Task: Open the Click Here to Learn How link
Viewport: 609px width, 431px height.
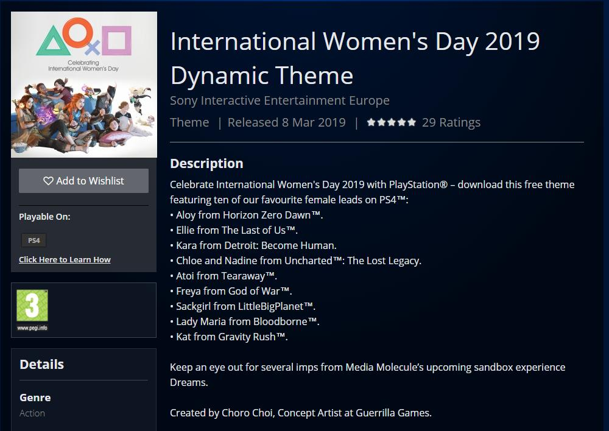Action: (x=65, y=259)
